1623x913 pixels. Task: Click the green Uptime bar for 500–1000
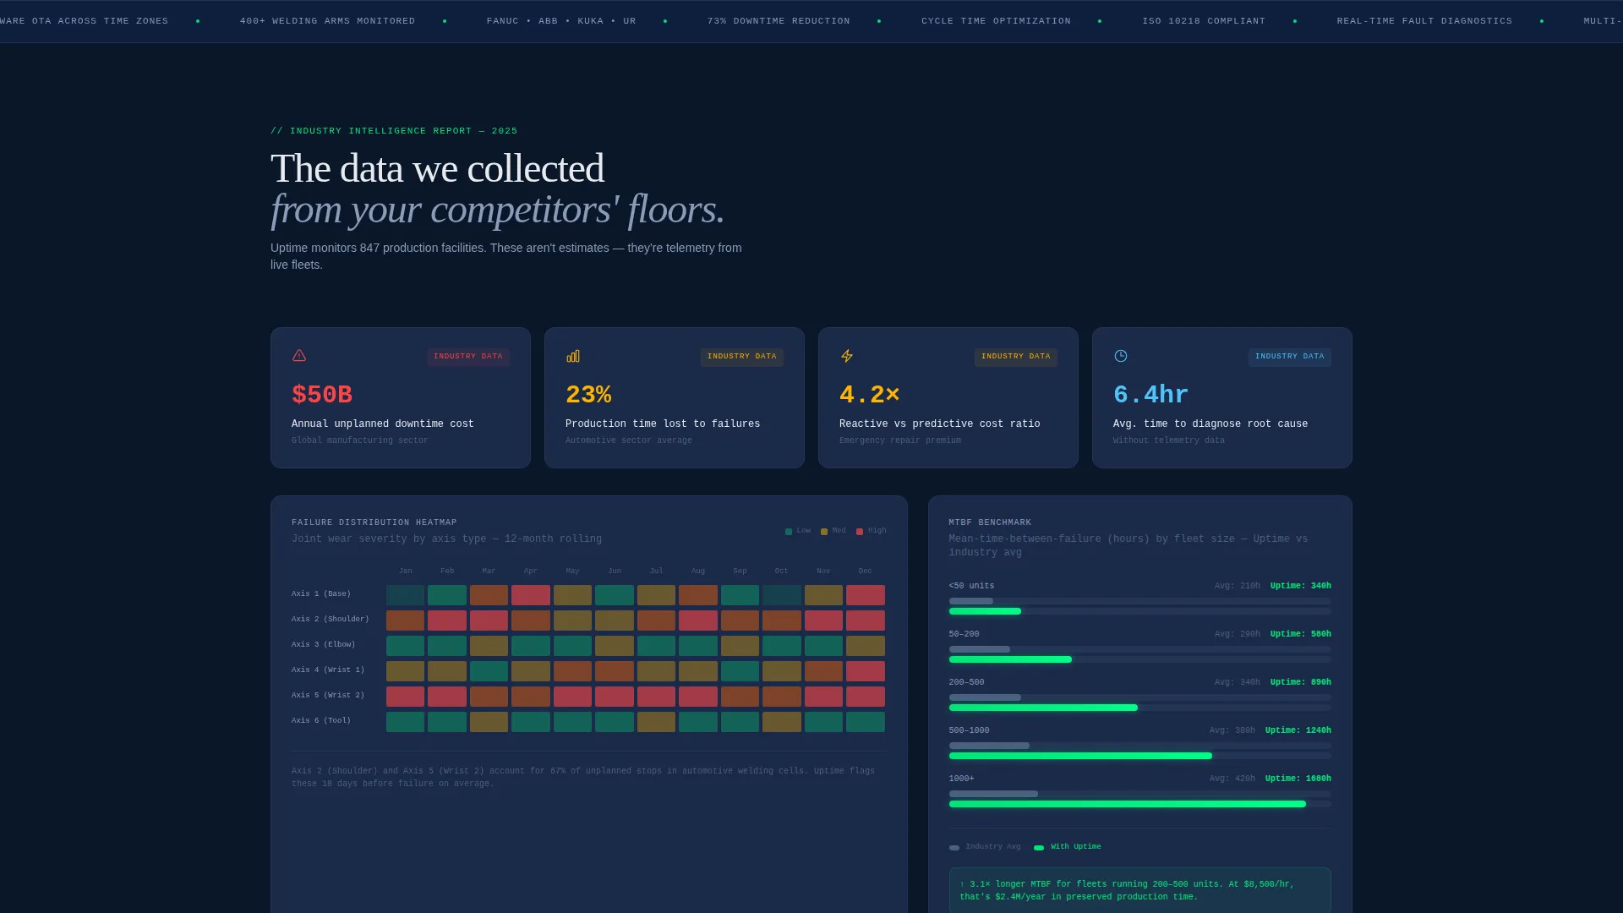1080,756
